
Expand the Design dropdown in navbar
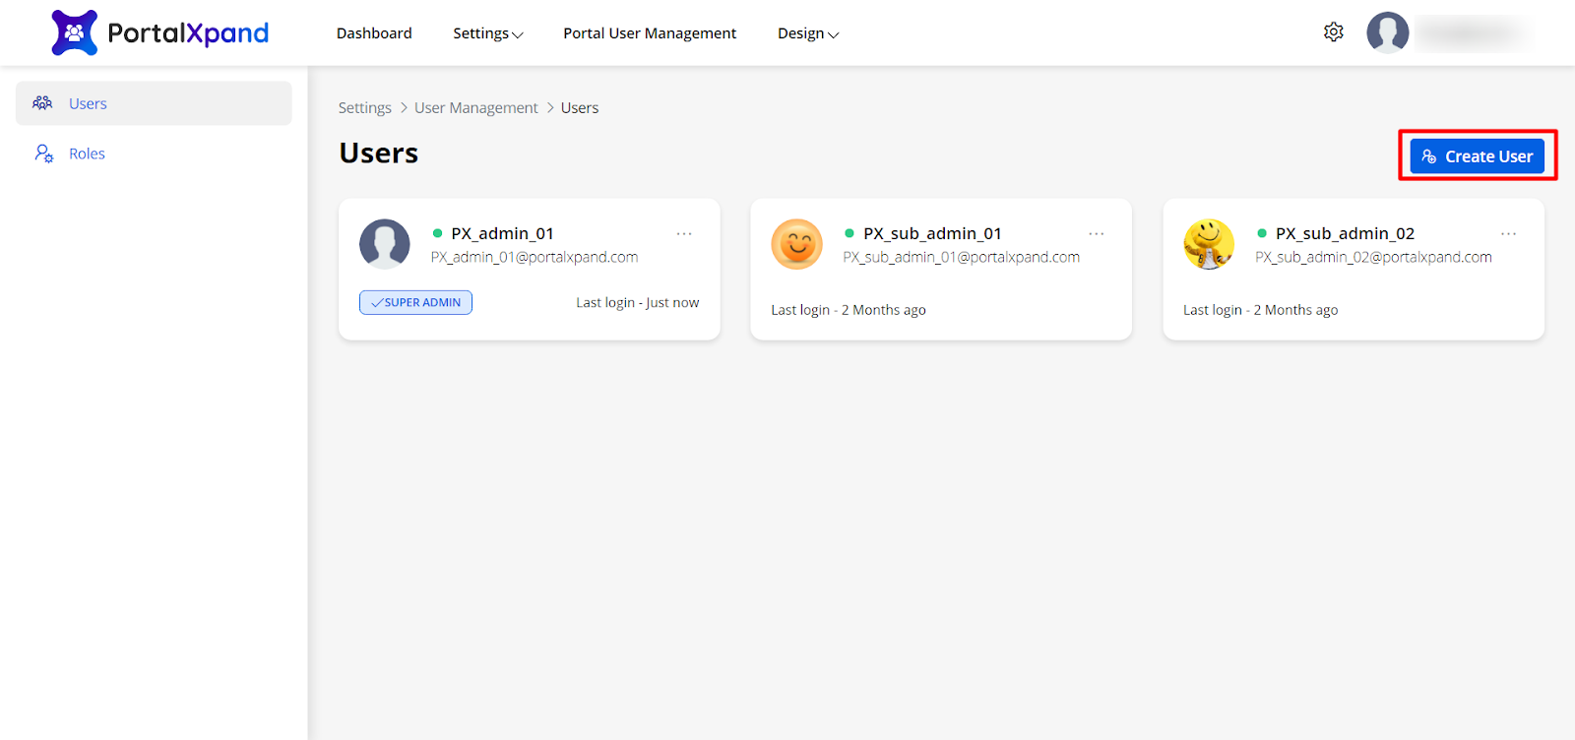(807, 33)
